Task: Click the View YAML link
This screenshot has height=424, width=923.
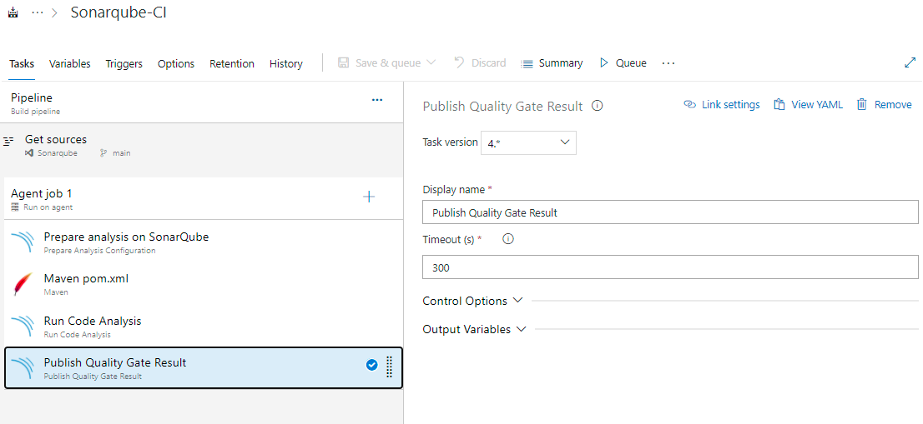Action: pos(808,105)
